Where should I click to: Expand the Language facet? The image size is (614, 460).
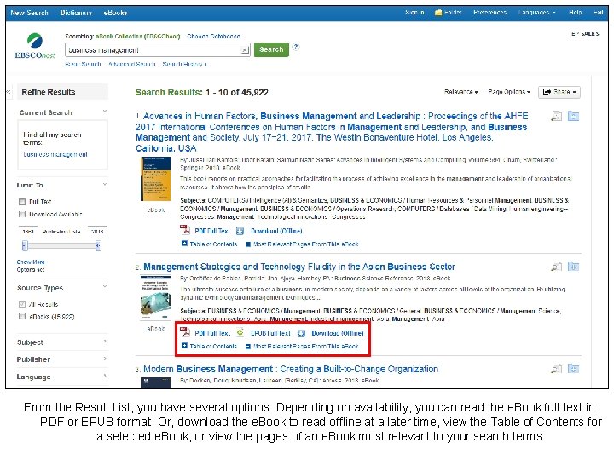tap(105, 376)
